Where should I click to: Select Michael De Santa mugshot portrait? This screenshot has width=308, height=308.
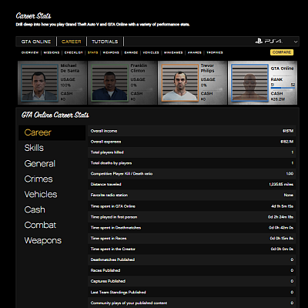pyautogui.click(x=39, y=82)
